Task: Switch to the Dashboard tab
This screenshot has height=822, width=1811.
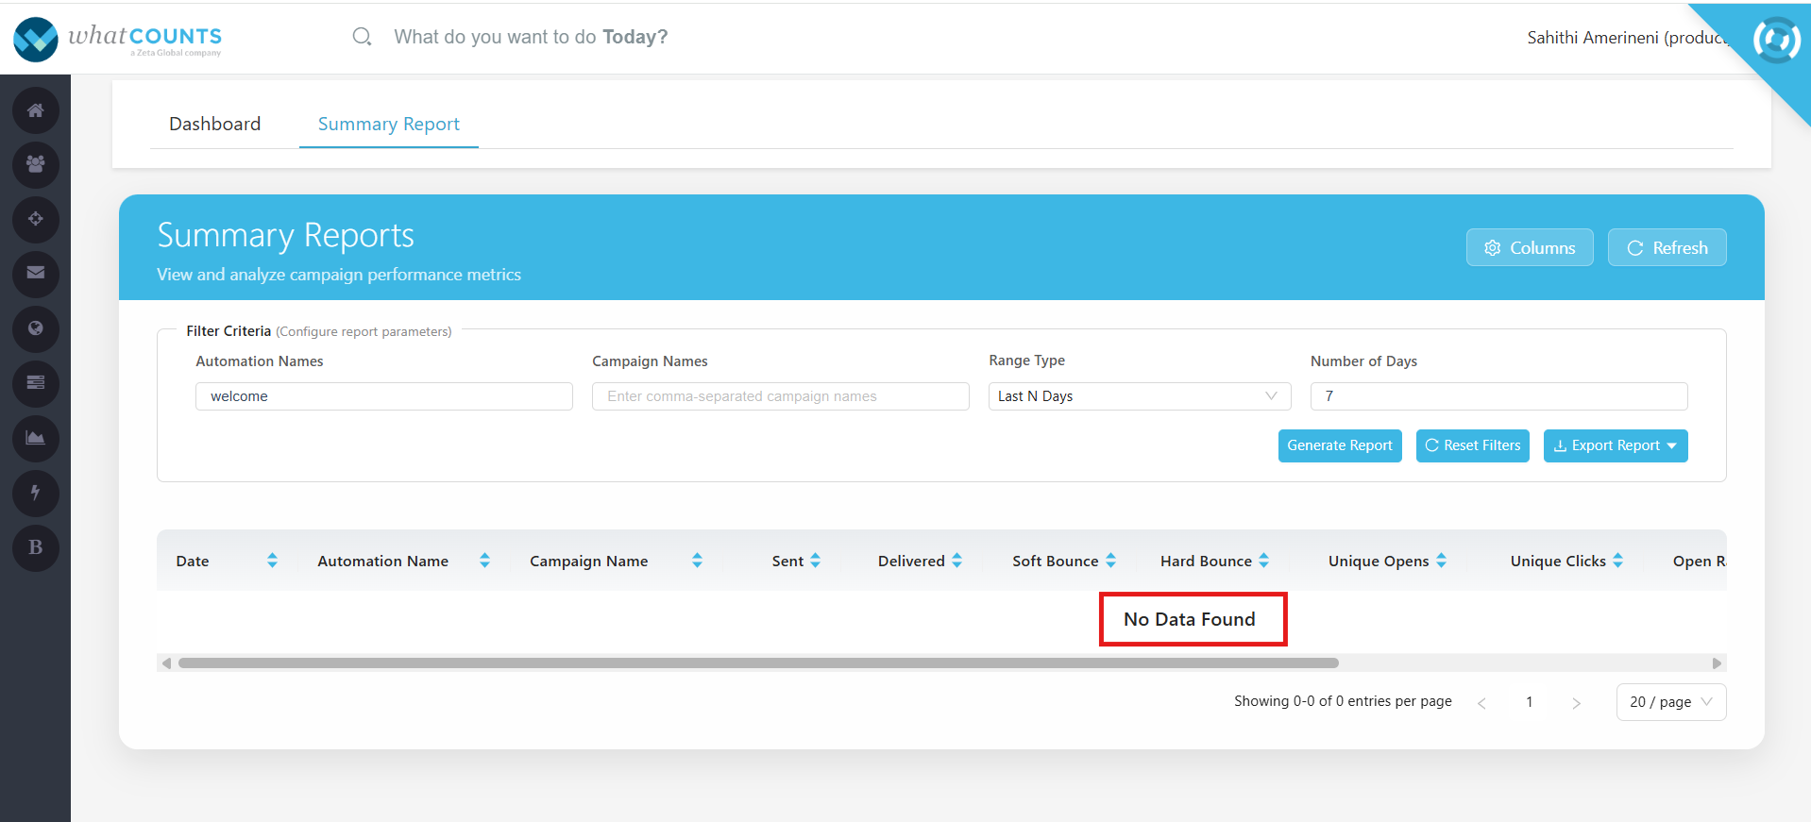Action: coord(214,125)
